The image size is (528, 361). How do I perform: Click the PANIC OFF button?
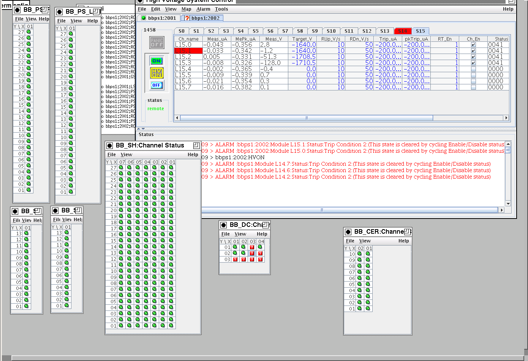click(x=157, y=43)
